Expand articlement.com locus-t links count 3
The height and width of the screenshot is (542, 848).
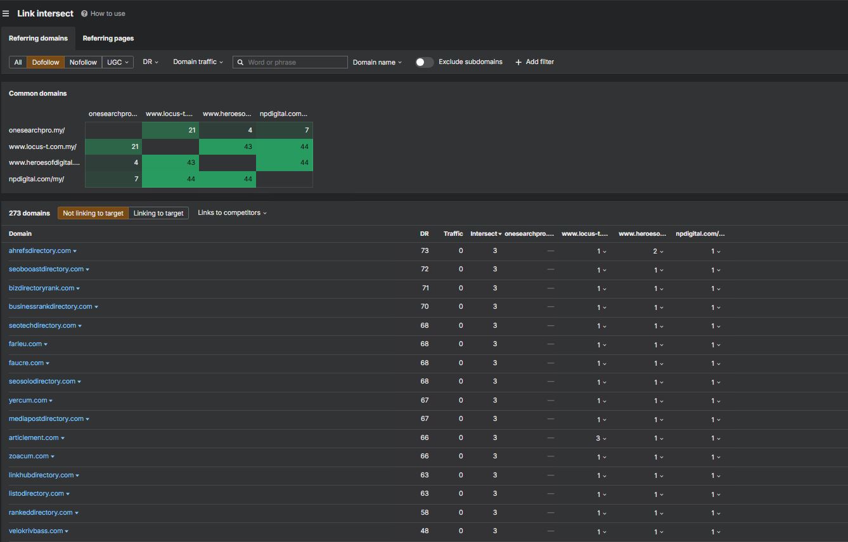(601, 439)
